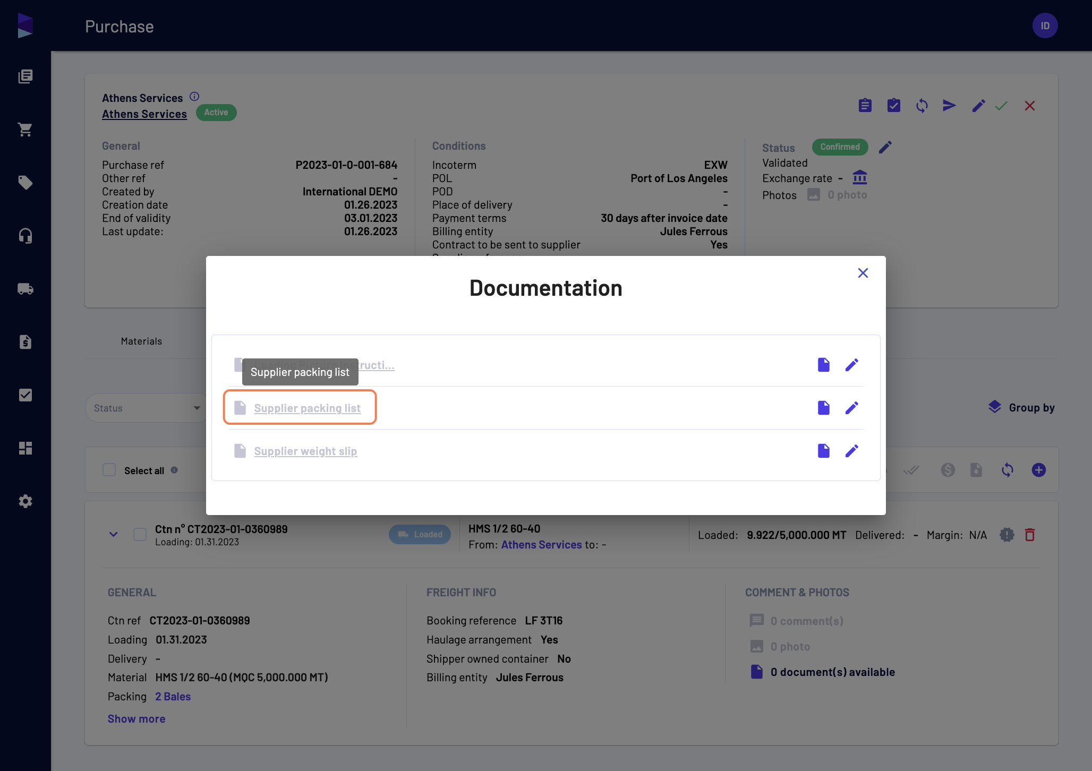Click the send arrow icon in header
The width and height of the screenshot is (1092, 771).
[x=949, y=106]
